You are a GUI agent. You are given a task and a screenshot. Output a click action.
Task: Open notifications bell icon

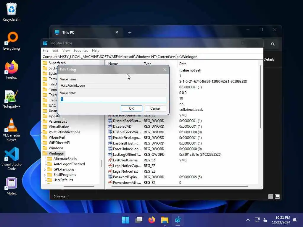(295, 220)
